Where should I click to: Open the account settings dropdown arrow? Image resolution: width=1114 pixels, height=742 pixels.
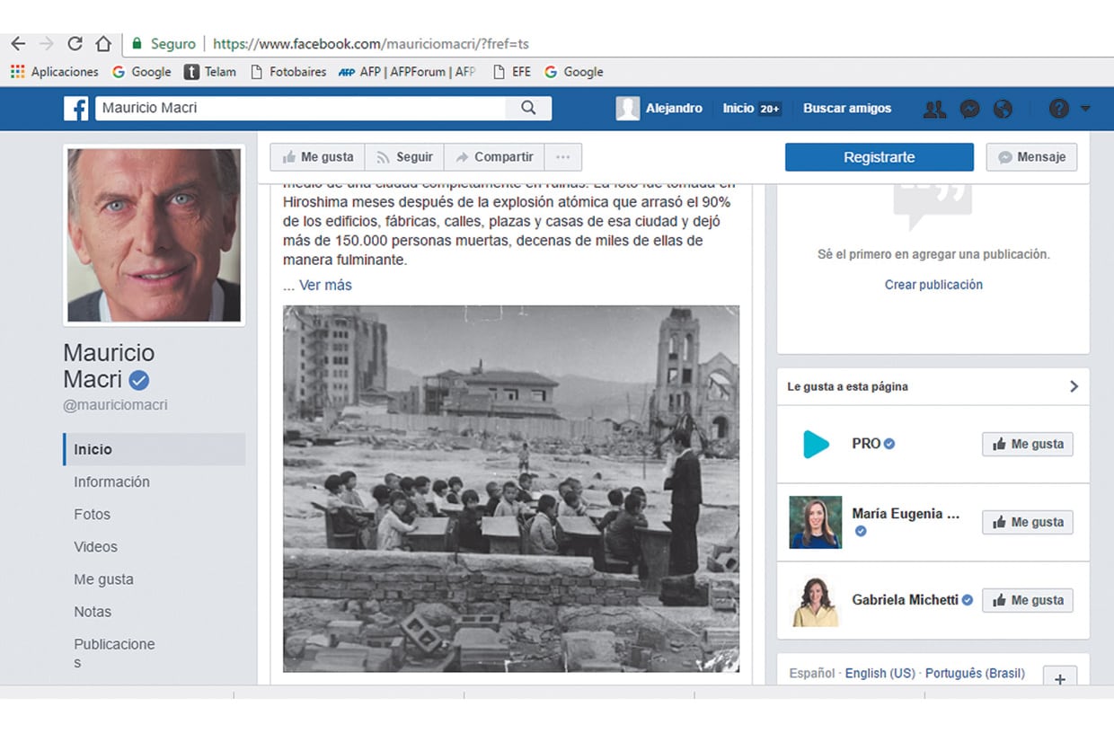click(1084, 108)
